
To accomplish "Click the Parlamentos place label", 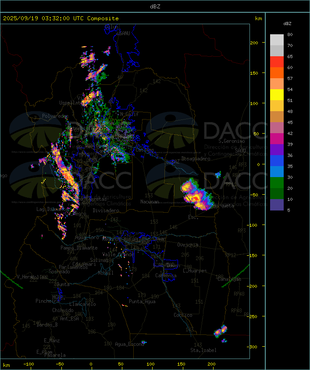I will (x=73, y=267).
